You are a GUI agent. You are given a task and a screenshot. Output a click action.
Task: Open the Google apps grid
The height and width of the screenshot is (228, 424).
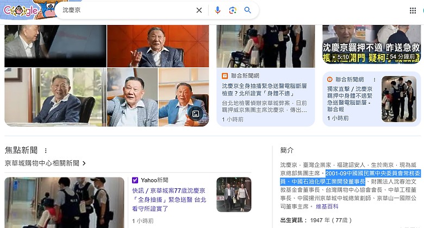413,10
